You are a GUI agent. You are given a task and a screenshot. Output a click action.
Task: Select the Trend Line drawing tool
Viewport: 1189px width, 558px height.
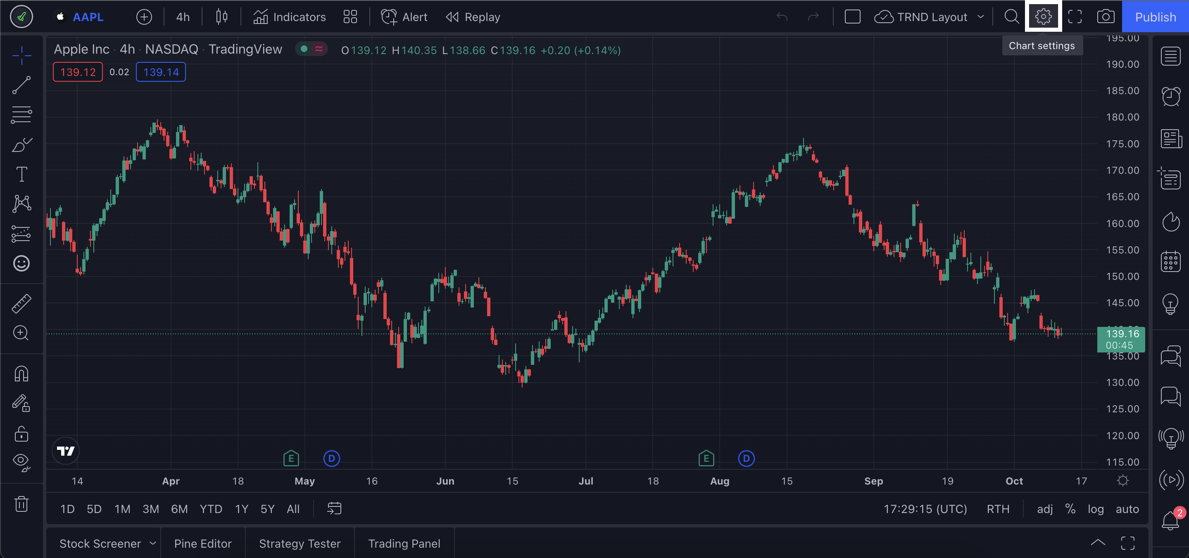21,85
